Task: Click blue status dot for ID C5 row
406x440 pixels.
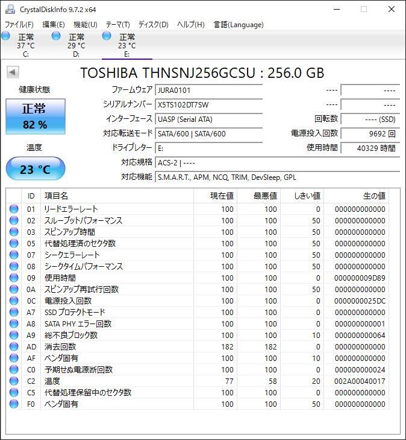Action: (x=14, y=392)
